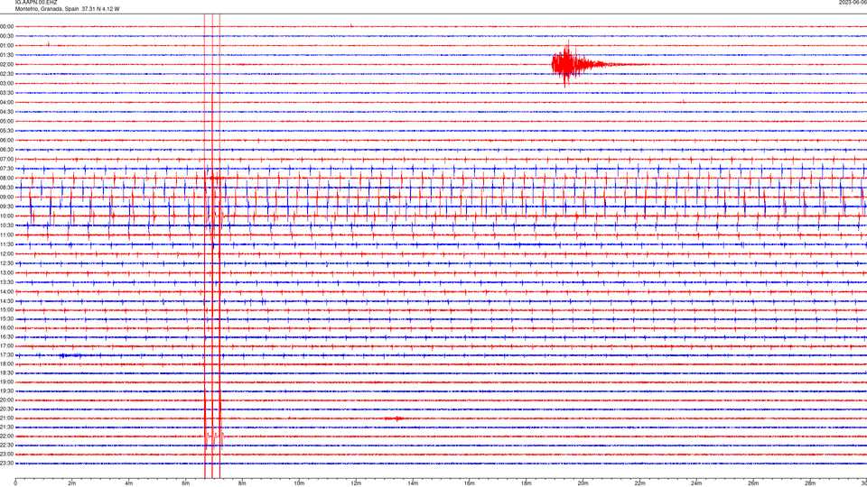The image size is (867, 487).
Task: Click the '24m' x-axis tick label
Action: [x=696, y=483]
